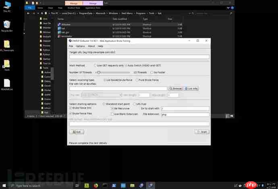Select Standard start point option
Viewport: 278px width, 189px height.
[116, 104]
